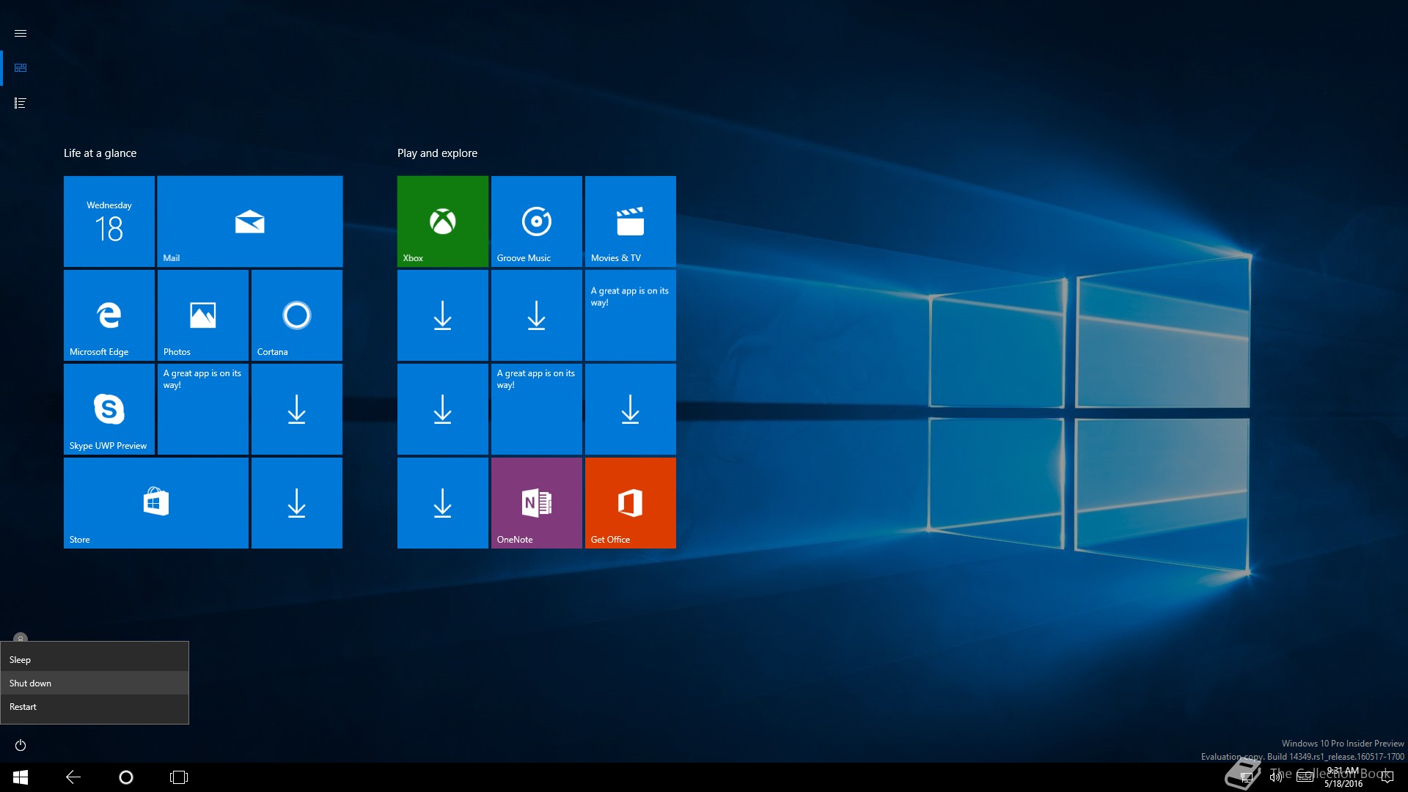Open the touch keyboard tray icon
This screenshot has height=792, width=1408.
point(1305,777)
